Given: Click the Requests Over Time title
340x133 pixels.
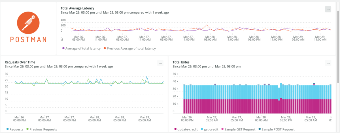Looking at the screenshot, I should click(20, 62).
